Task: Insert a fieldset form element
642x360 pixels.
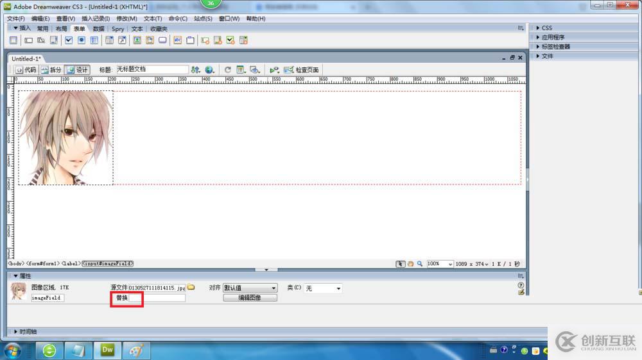Action: 191,40
